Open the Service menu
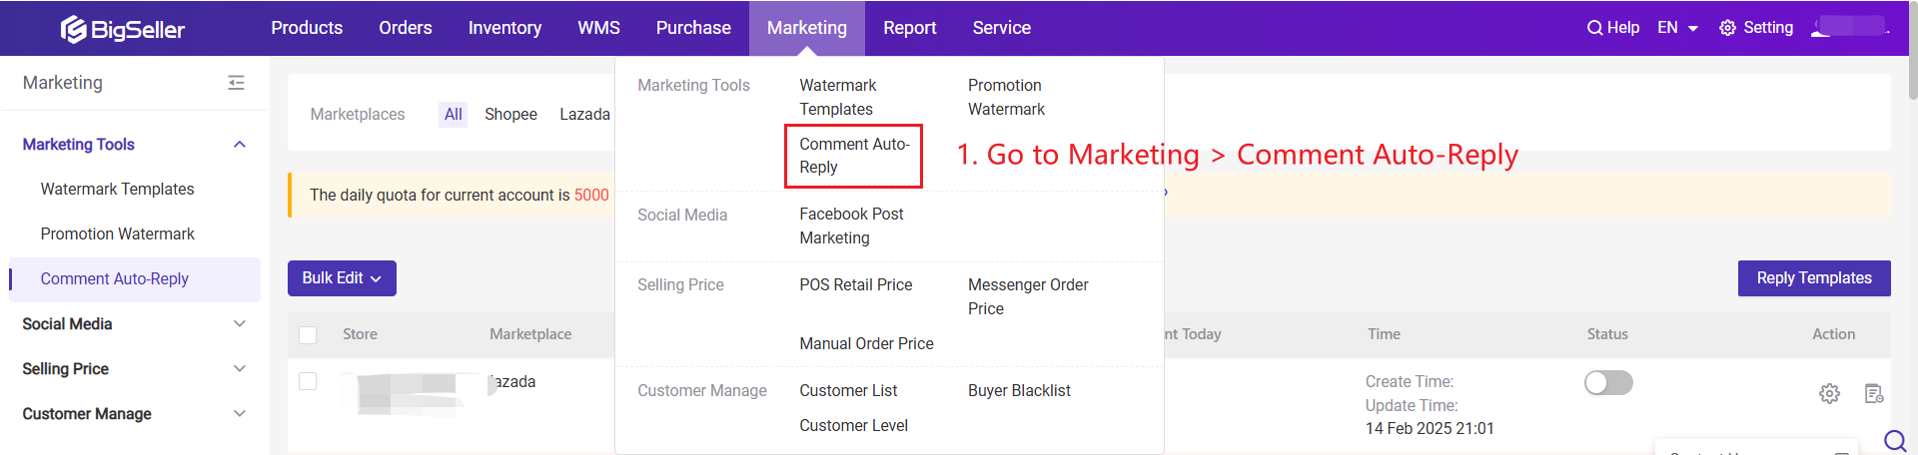The image size is (1918, 455). pyautogui.click(x=1002, y=28)
